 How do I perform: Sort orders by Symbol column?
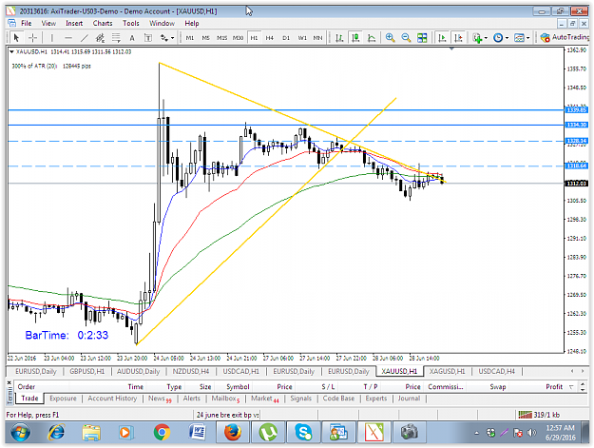pyautogui.click(x=238, y=386)
